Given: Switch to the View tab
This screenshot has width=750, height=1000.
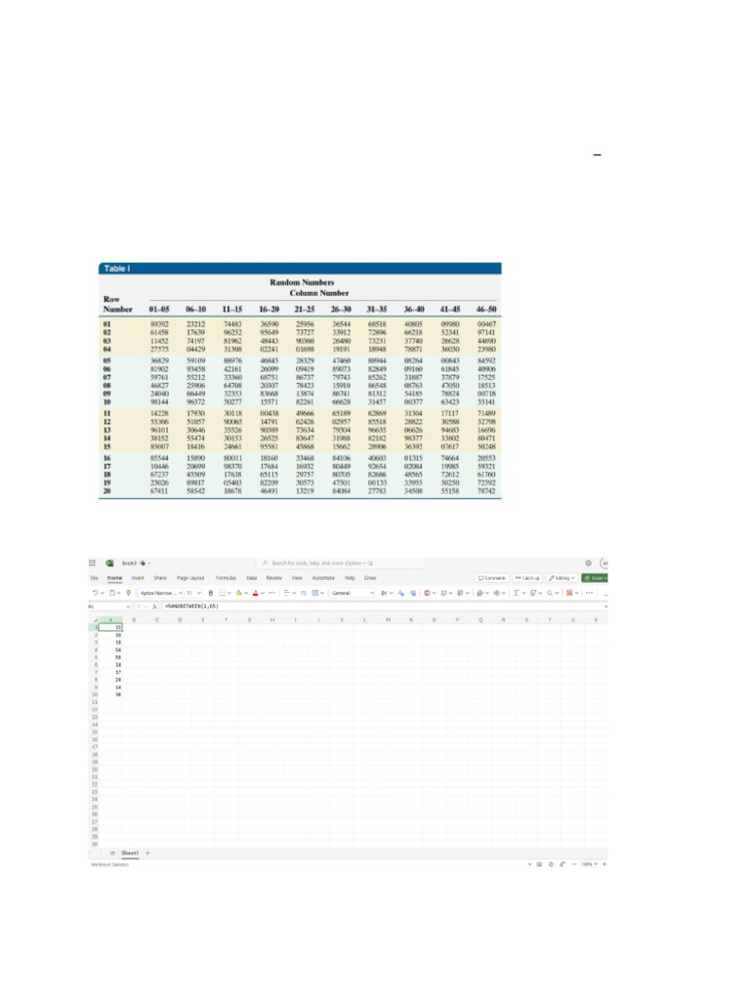Looking at the screenshot, I should 297,578.
